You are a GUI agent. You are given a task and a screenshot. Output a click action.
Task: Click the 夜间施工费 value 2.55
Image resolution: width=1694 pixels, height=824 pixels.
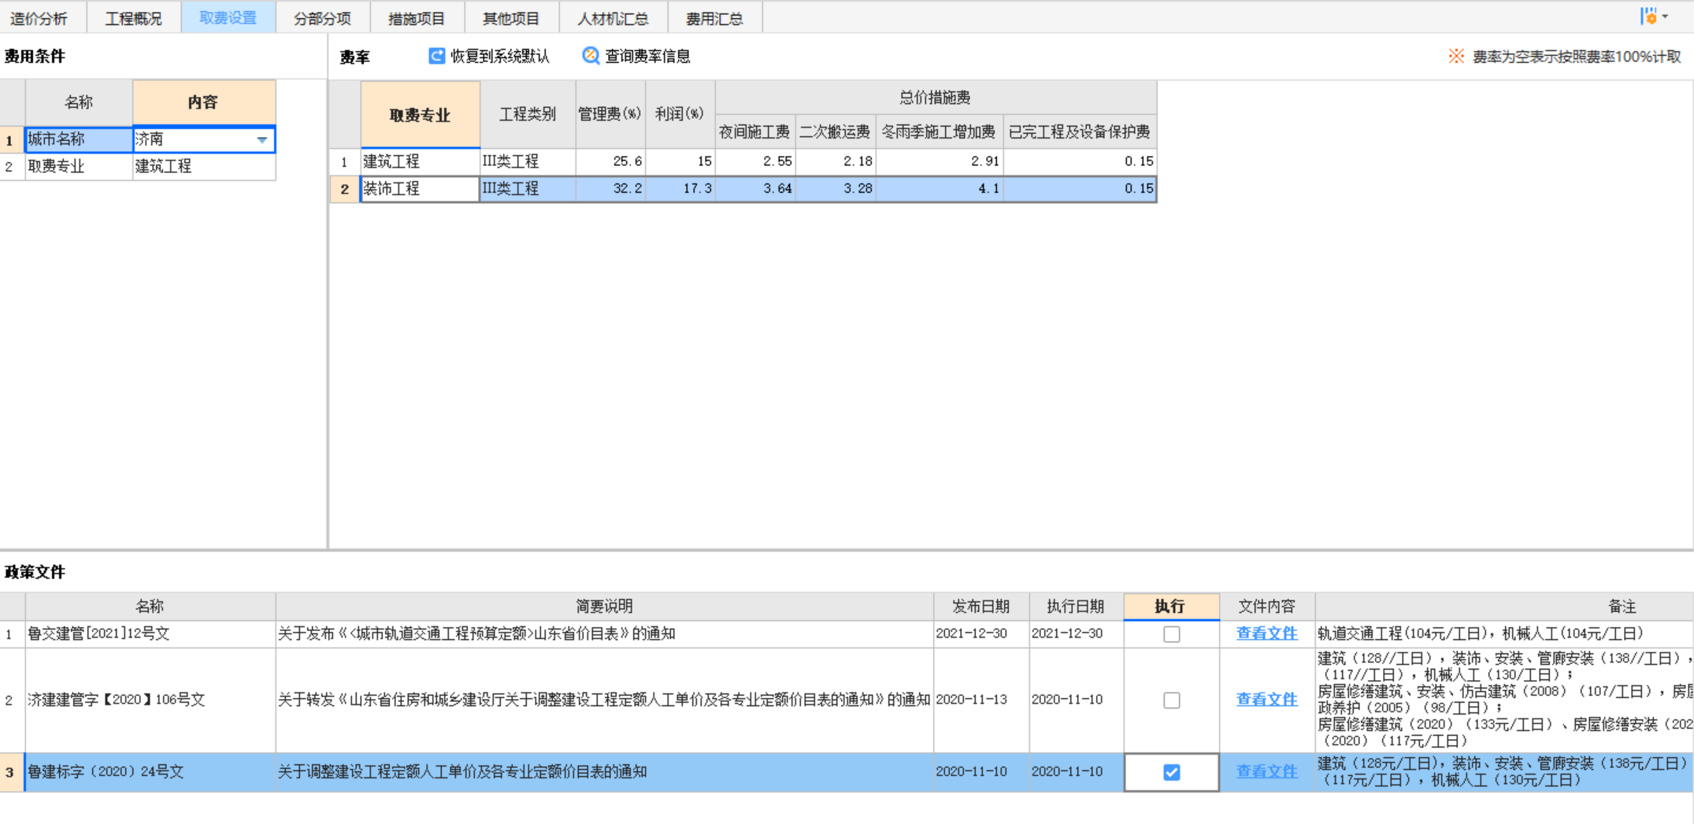pos(755,161)
